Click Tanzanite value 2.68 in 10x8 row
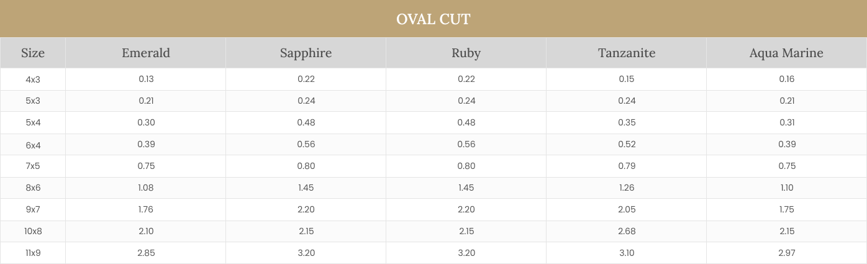The width and height of the screenshot is (867, 264). (627, 231)
